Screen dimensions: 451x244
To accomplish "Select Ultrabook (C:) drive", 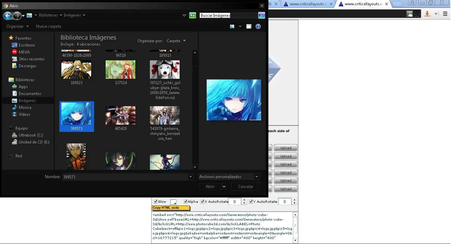I will click(27, 135).
